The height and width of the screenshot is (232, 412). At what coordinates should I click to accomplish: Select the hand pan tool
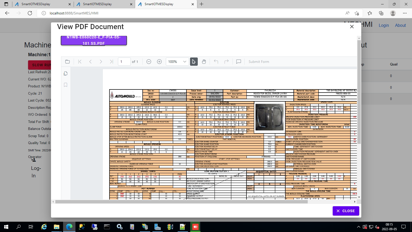(204, 62)
